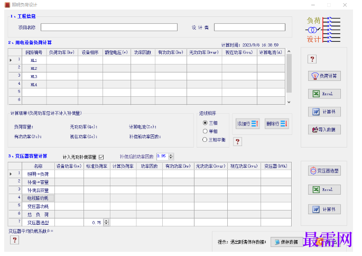The width and height of the screenshot is (362, 256).
Task: Select the 三相平衡 radio button
Action: (205, 140)
